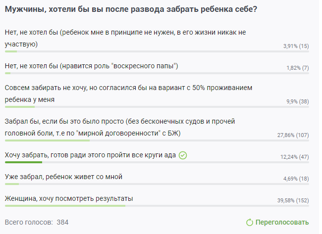Click the dark green progress bar of selected answer
This screenshot has height=234, width=322.
click(23, 162)
